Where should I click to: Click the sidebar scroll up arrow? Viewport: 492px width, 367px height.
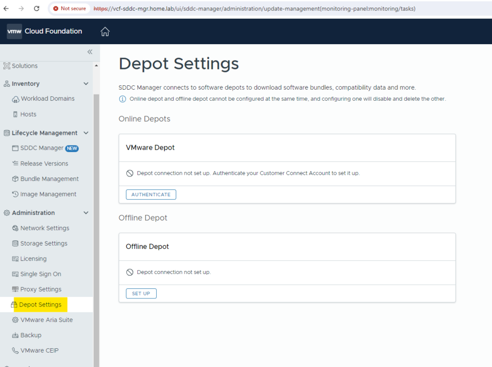[x=96, y=66]
